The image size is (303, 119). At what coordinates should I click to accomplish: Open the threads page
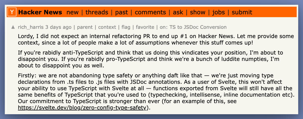click(x=97, y=12)
